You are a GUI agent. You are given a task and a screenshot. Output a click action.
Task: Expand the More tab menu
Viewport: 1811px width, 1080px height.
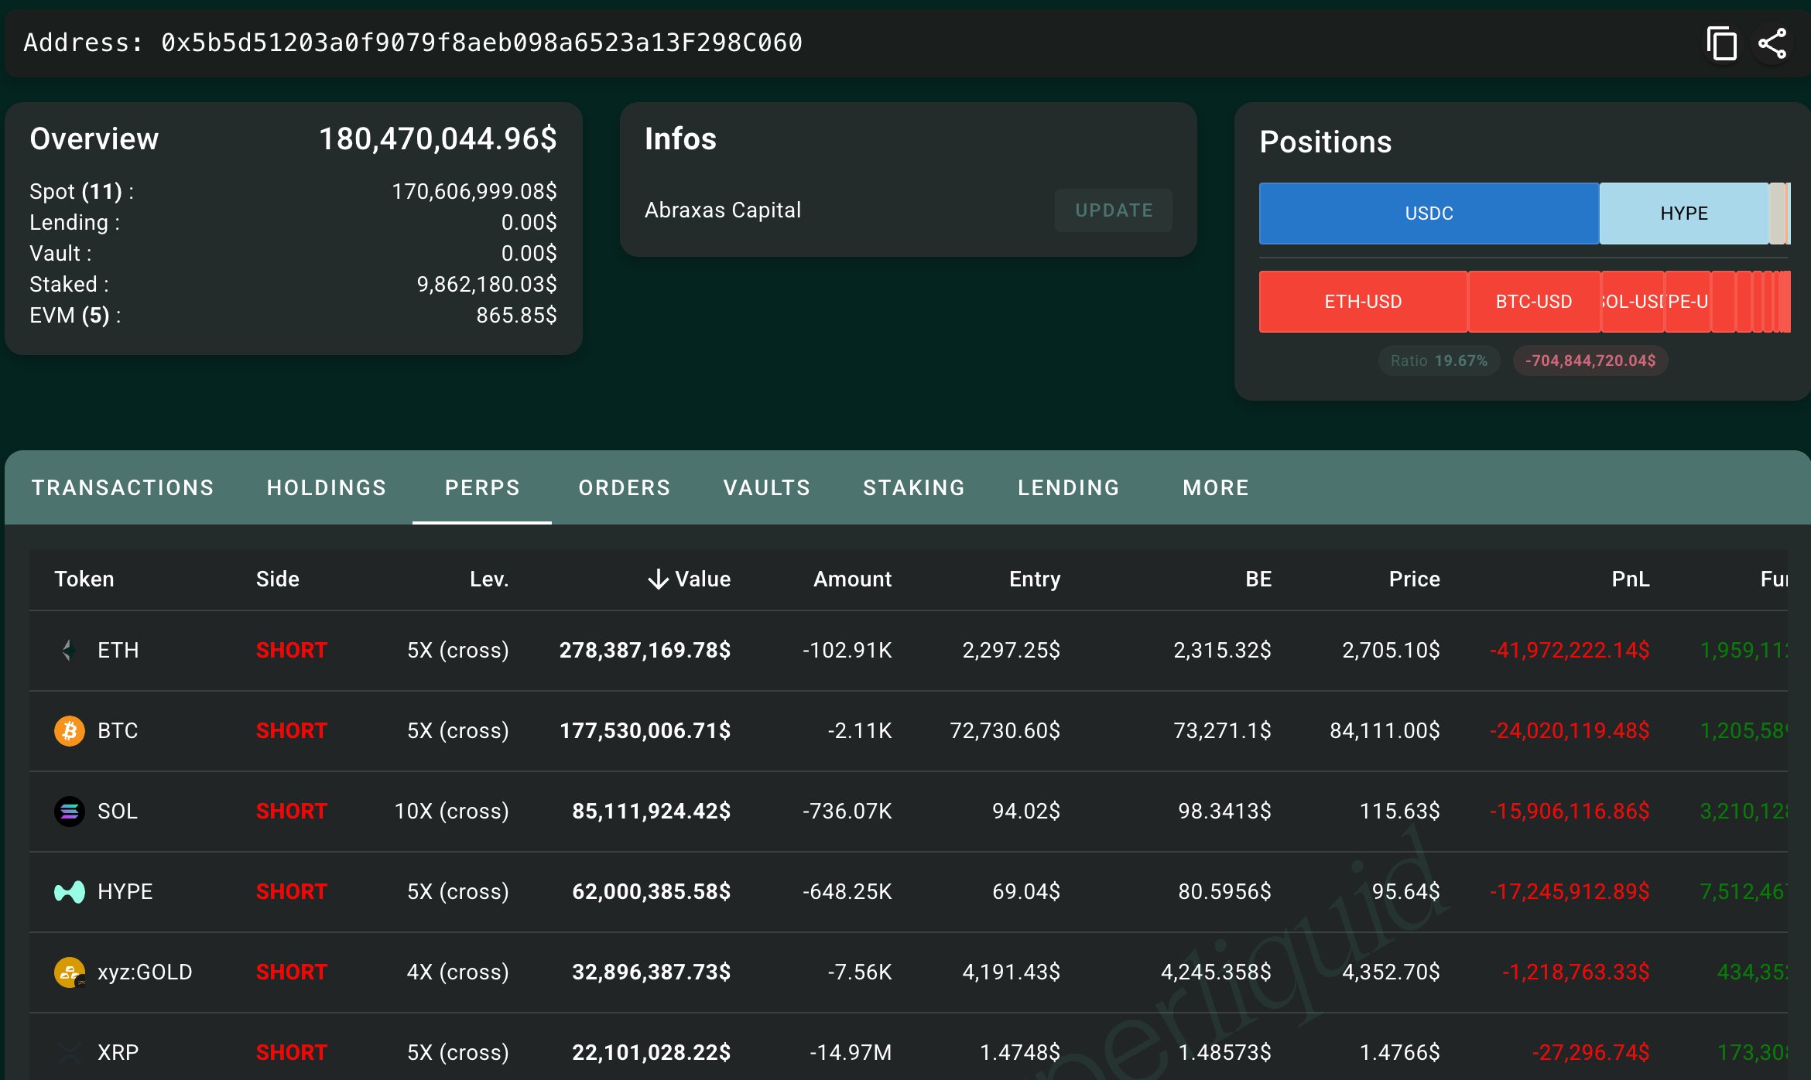tap(1216, 487)
